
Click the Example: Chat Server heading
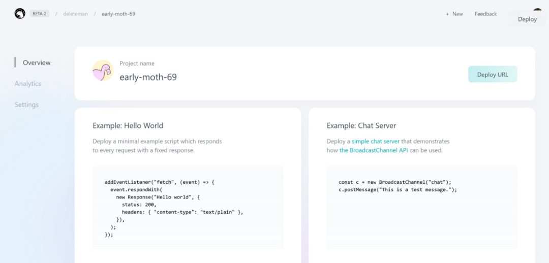[x=361, y=125]
